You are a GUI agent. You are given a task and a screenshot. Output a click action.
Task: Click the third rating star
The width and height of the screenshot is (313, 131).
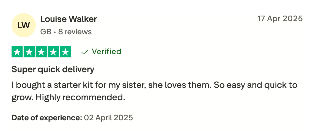click(x=41, y=52)
